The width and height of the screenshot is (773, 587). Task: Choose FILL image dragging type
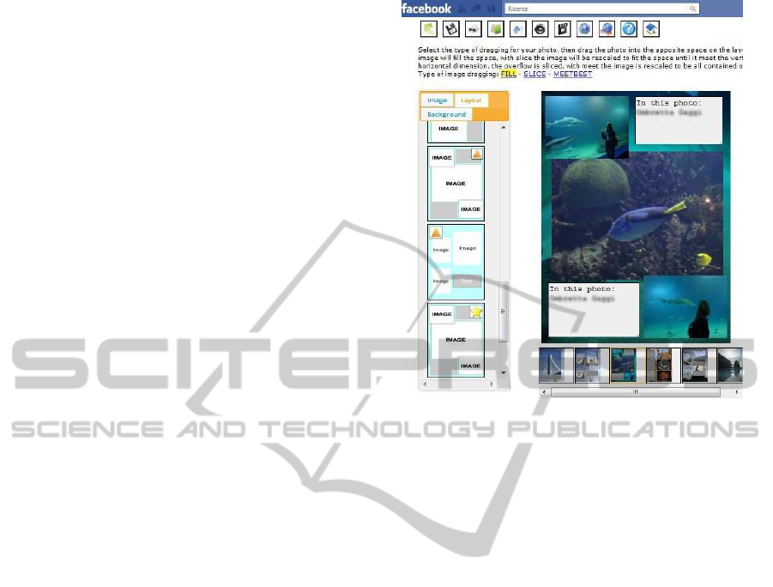pos(509,75)
